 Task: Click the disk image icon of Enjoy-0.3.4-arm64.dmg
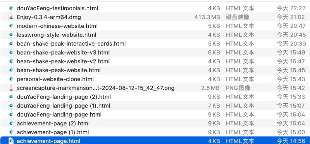[11, 17]
